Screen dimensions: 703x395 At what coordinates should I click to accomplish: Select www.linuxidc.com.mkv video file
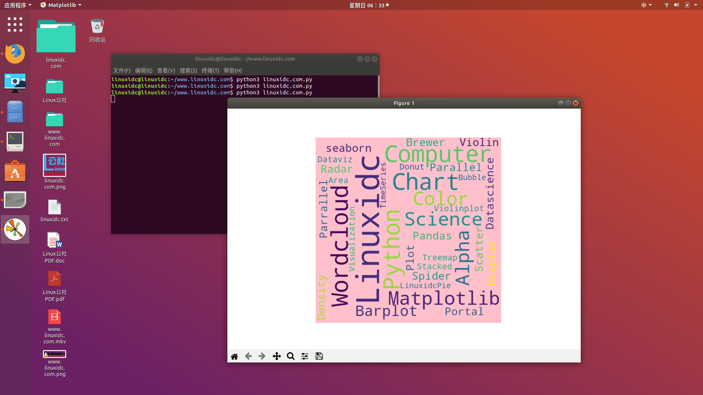click(x=55, y=327)
